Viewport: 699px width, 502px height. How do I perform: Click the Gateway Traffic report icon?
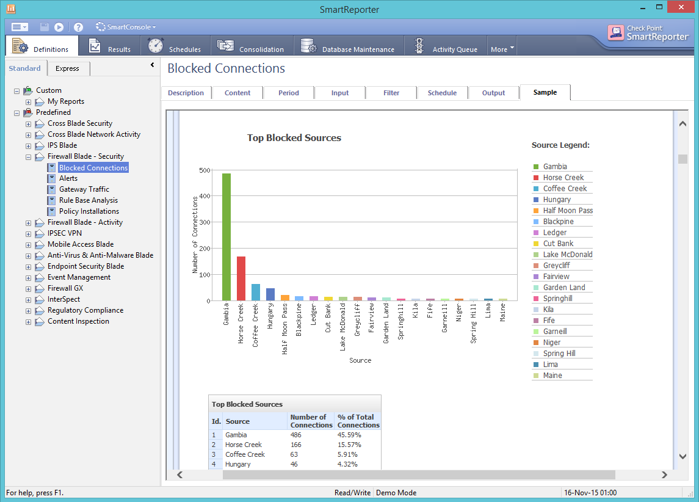click(51, 189)
